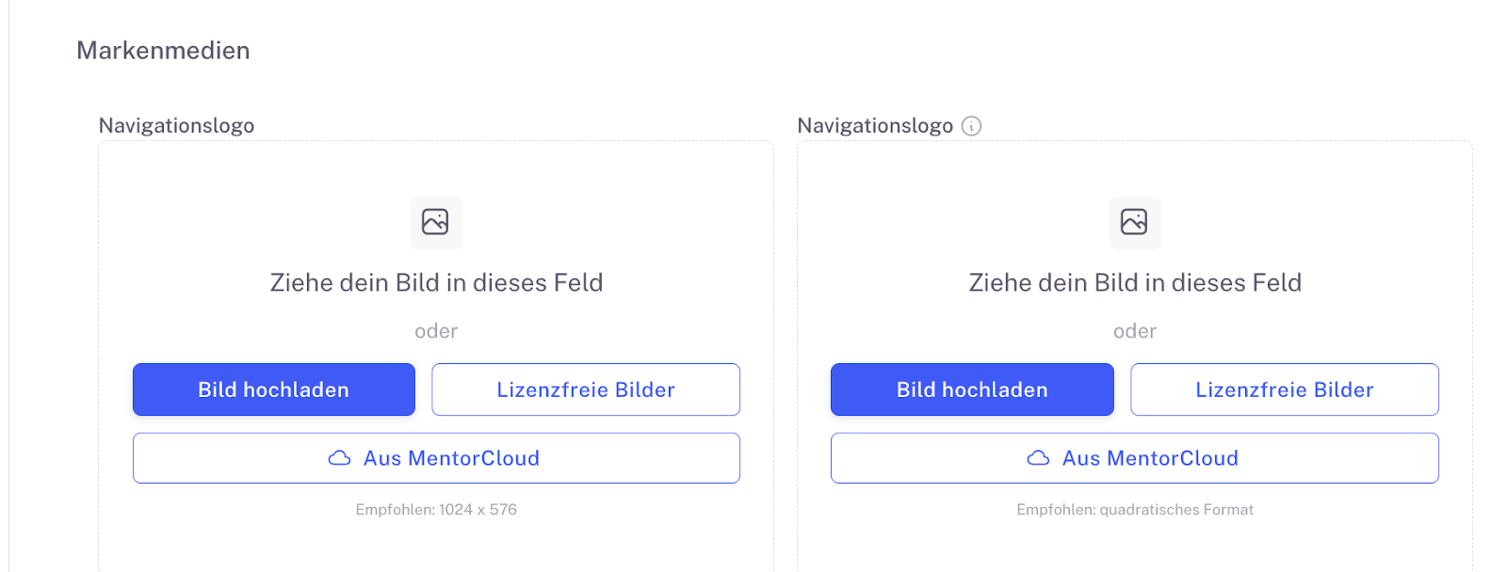
Task: Open Lizenzfreie Bilder in the left upload box
Action: point(585,389)
